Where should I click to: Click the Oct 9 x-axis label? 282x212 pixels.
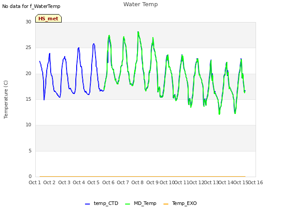click(152, 182)
